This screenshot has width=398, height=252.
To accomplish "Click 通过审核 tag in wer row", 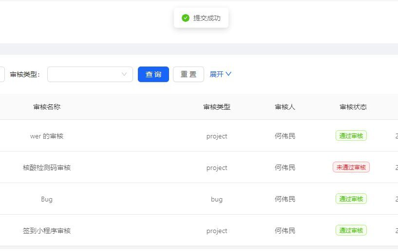I will [351, 136].
